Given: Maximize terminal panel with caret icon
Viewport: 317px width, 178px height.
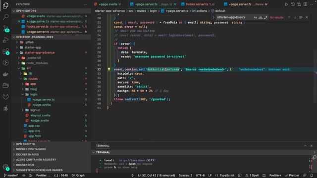Looking at the screenshot, I should (305, 146).
